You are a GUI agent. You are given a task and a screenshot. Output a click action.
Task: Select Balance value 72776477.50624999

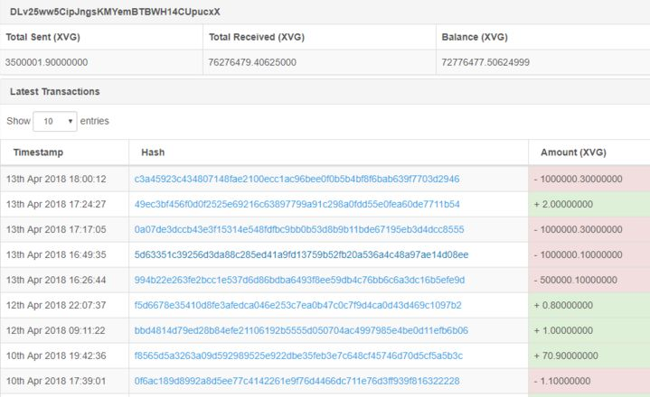coord(485,62)
